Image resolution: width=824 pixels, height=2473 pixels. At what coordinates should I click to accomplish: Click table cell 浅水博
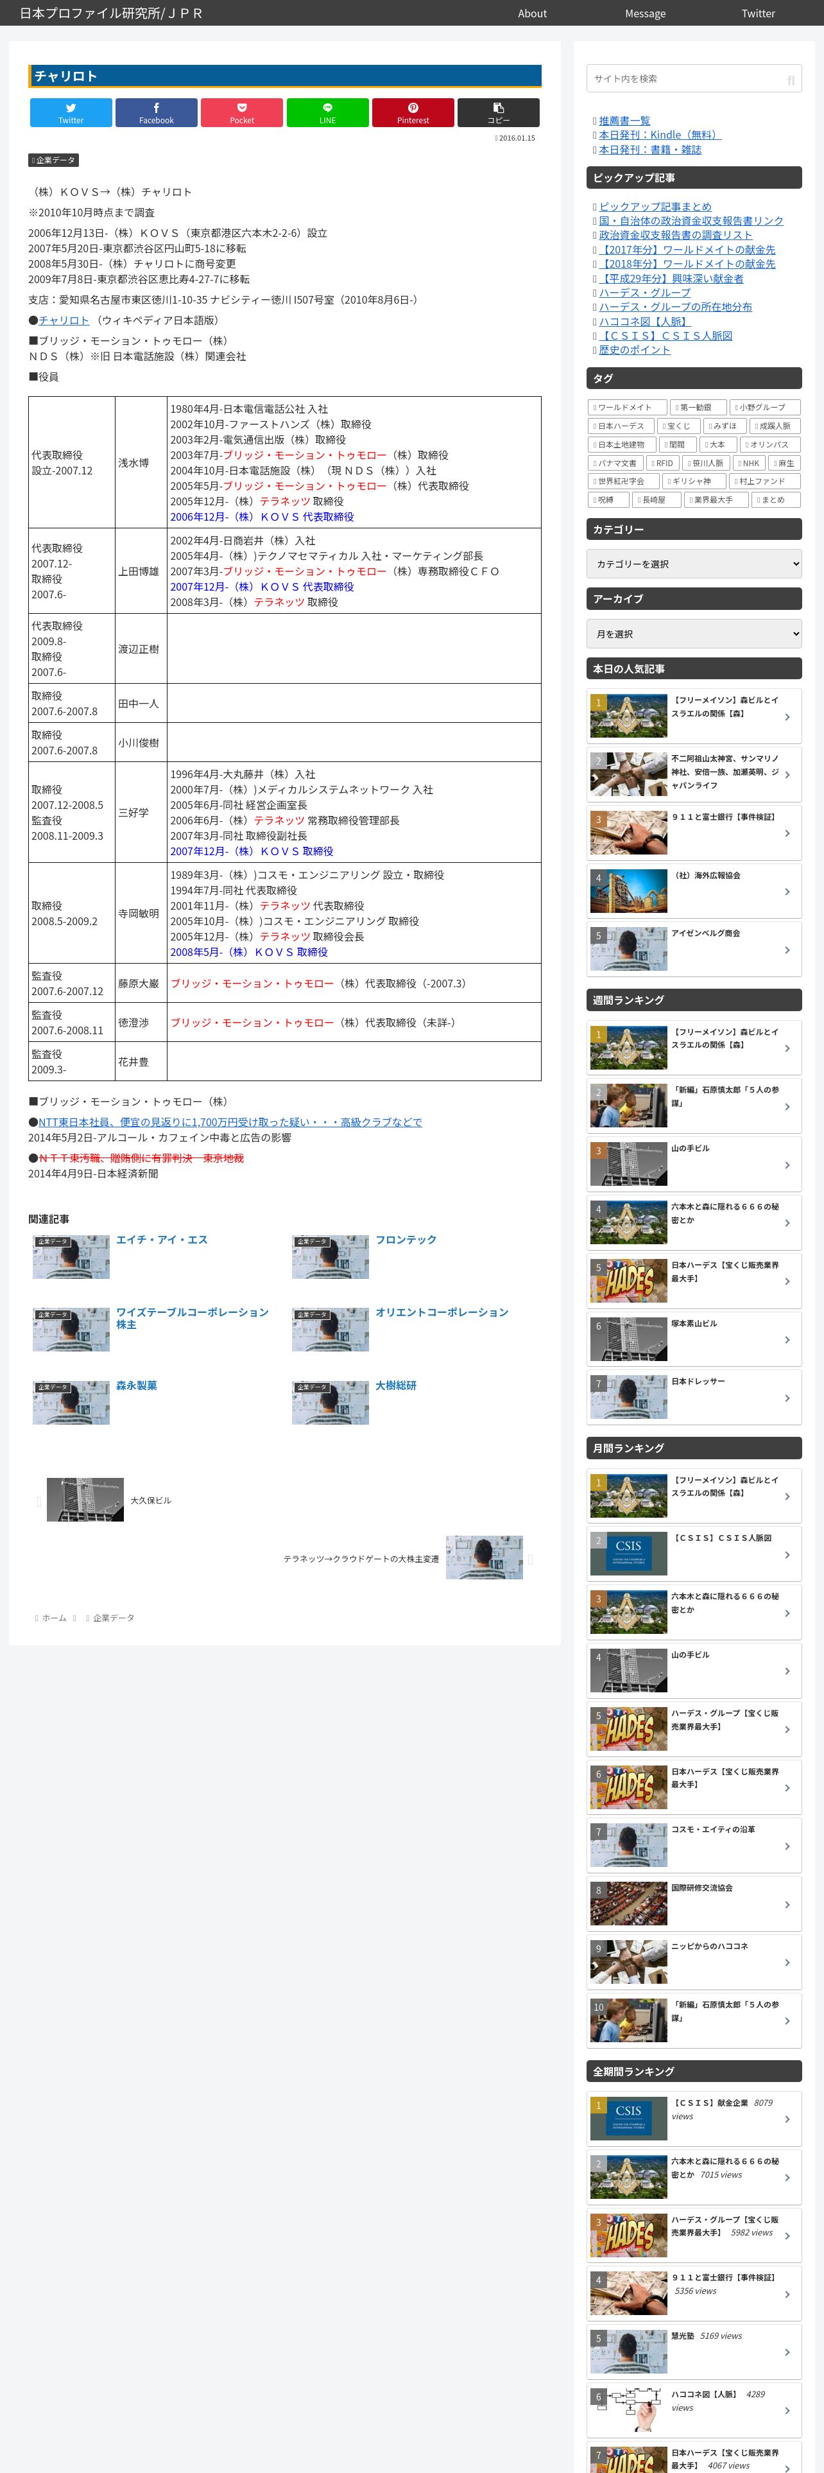(x=141, y=463)
